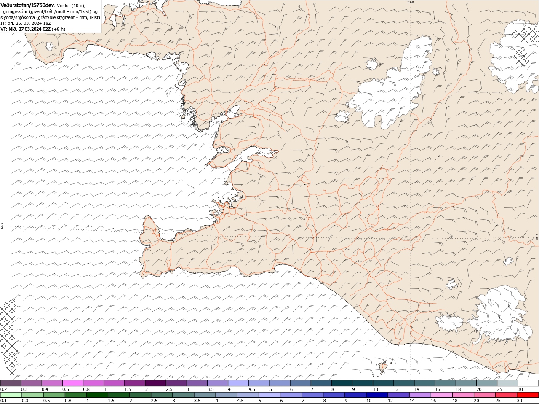This screenshot has width=539, height=404.
Task: Pick the pink 16–18 lower scale swatch
Action: click(441, 395)
